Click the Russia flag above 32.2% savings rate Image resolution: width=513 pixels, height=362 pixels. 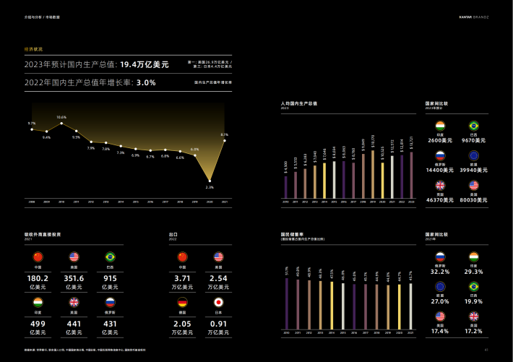pyautogui.click(x=440, y=256)
